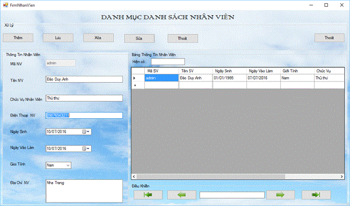Image resolution: width=350 pixels, height=206 pixels.
Task: Click the disabled Mã NV field
Action: (61, 63)
